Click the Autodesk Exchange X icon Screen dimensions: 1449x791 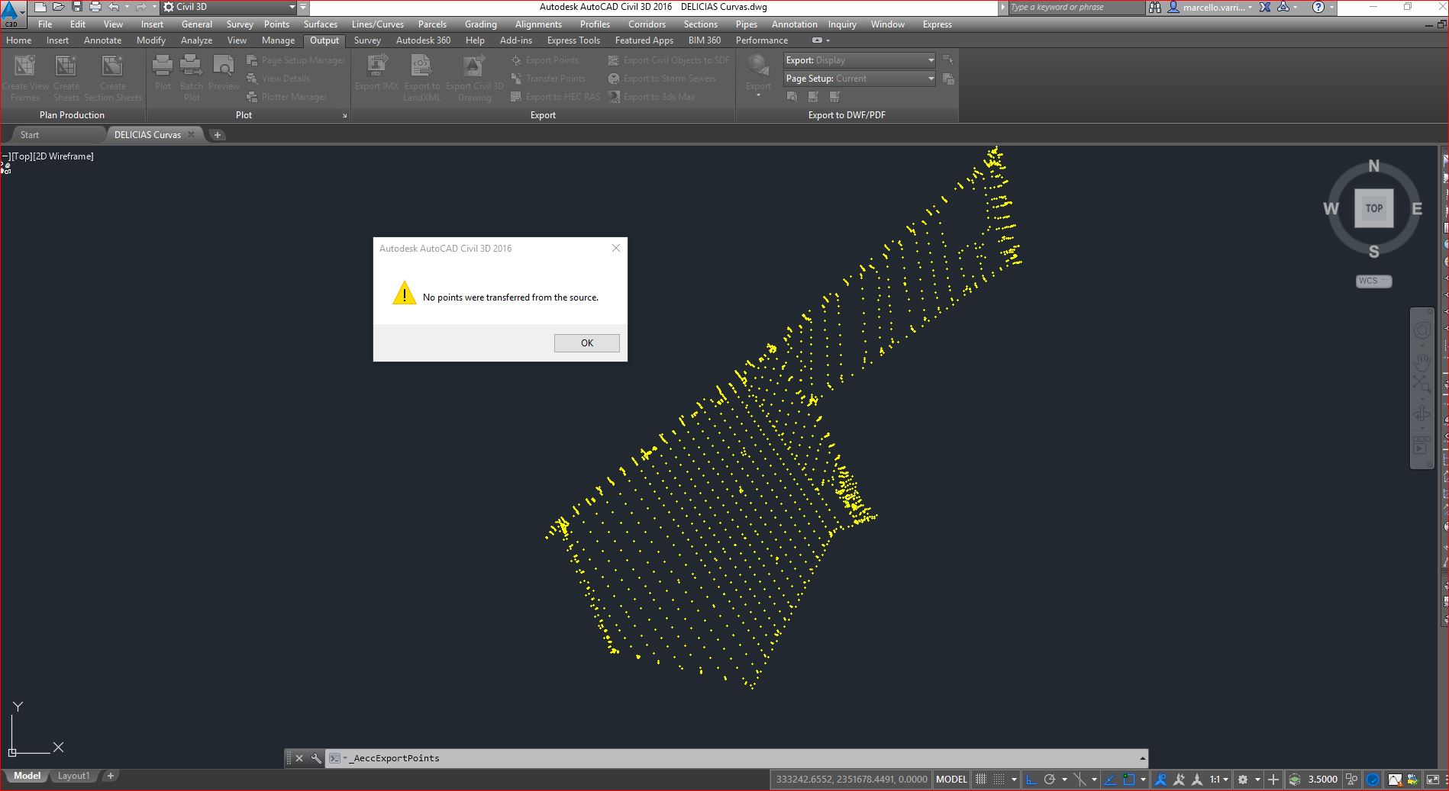tap(1265, 7)
